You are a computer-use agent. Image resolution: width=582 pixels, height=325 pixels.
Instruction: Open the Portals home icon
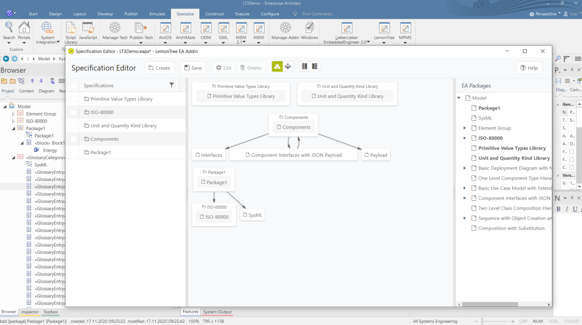point(24,28)
